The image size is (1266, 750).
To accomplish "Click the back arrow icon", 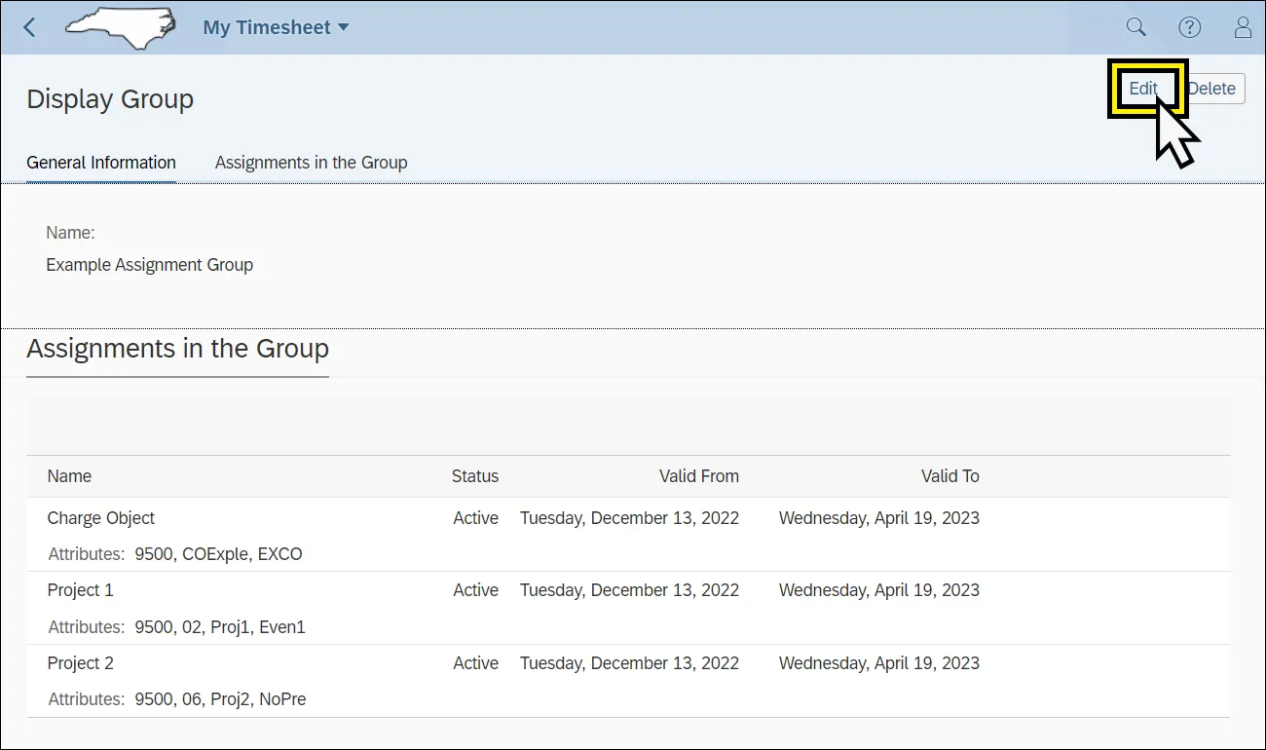I will [29, 27].
